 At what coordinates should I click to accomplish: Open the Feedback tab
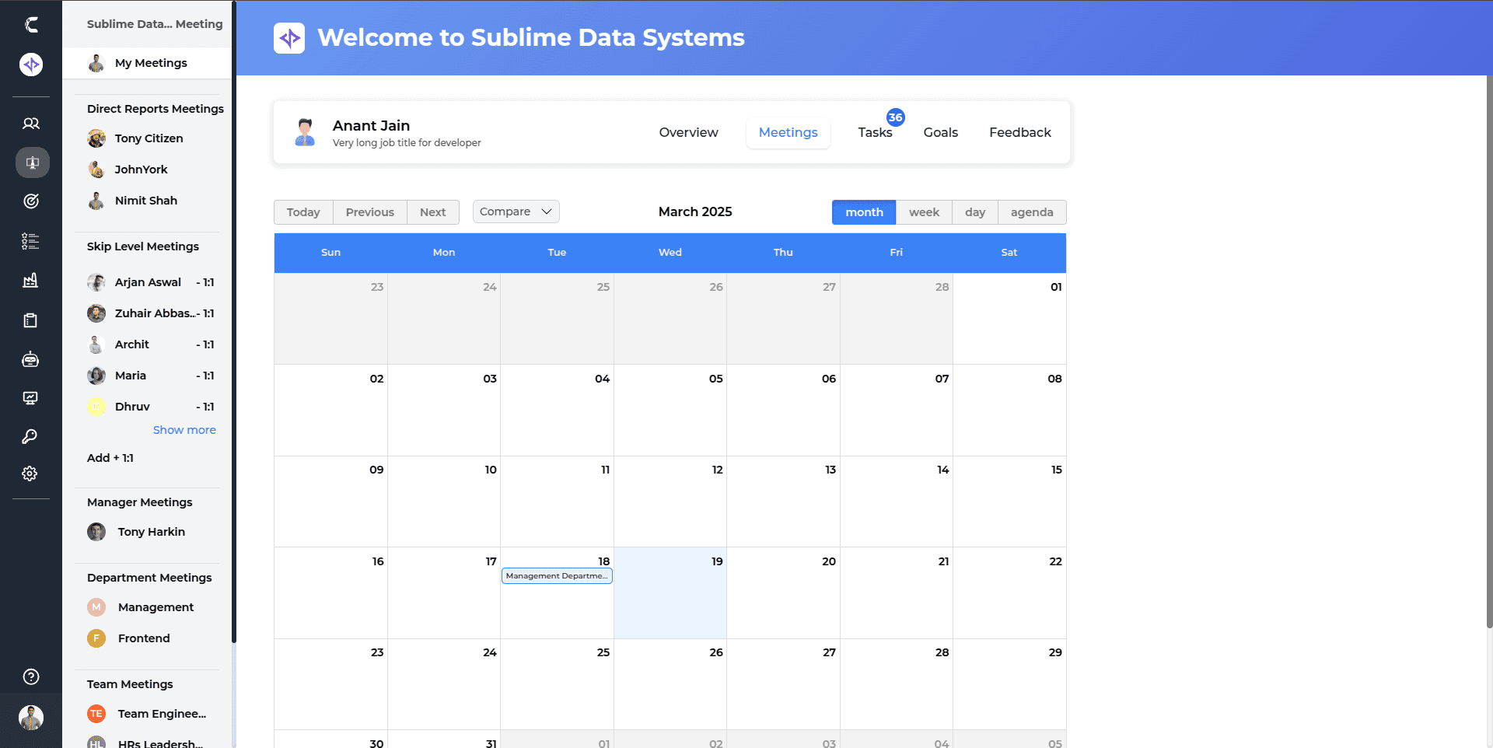click(x=1019, y=132)
